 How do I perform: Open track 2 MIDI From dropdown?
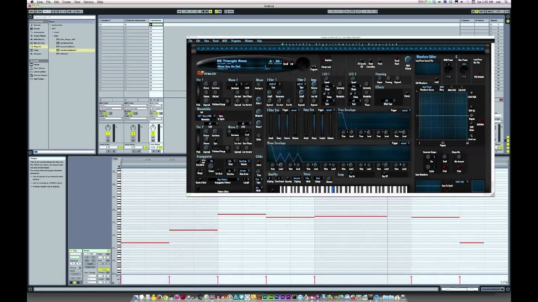[x=136, y=105]
